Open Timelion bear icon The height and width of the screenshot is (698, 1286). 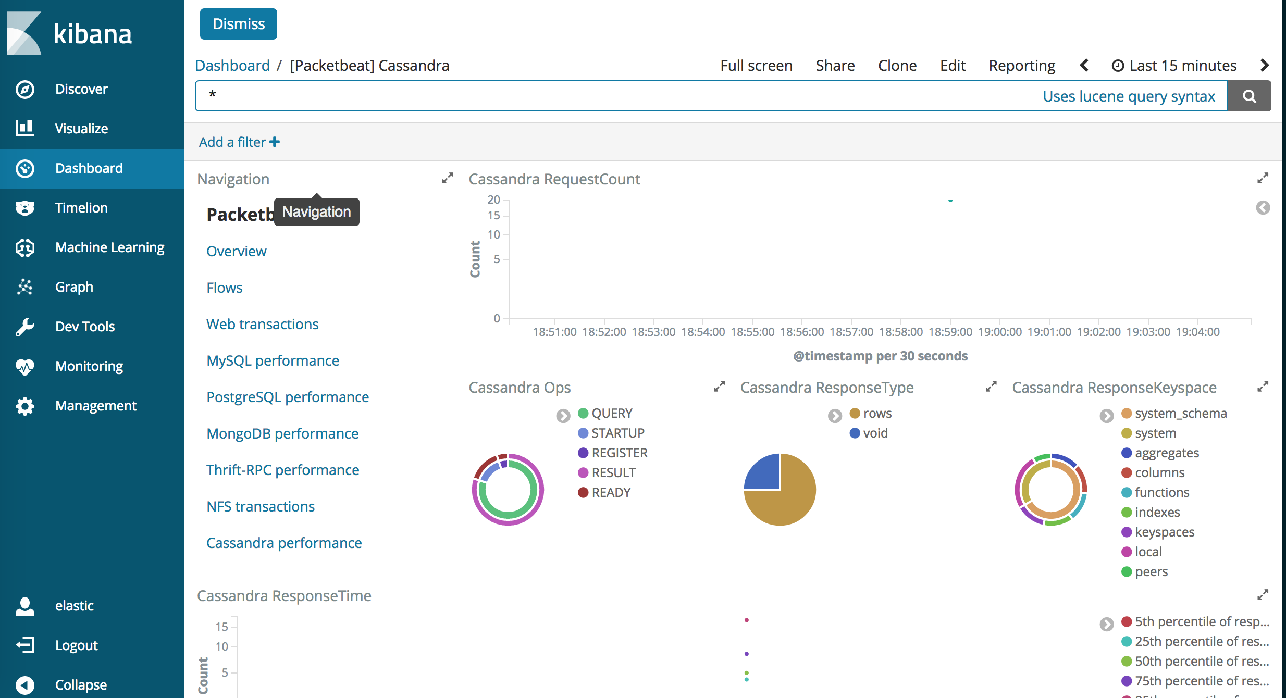pyautogui.click(x=24, y=208)
